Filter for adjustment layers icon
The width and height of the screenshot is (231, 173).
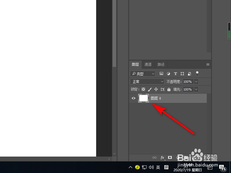click(x=168, y=74)
